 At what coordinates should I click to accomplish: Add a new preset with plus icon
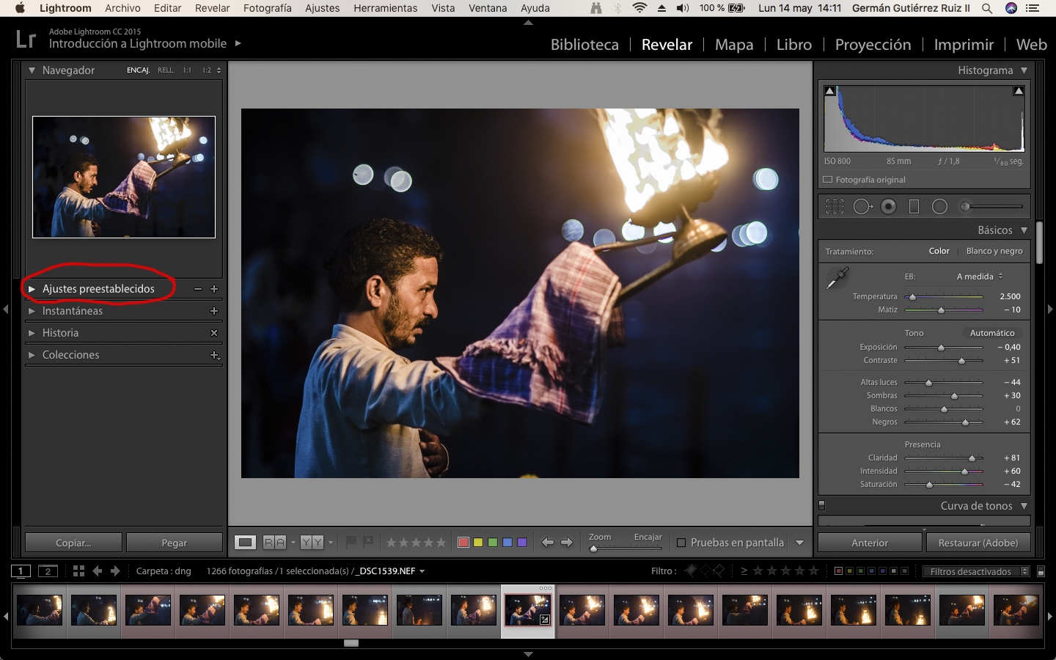pos(214,289)
